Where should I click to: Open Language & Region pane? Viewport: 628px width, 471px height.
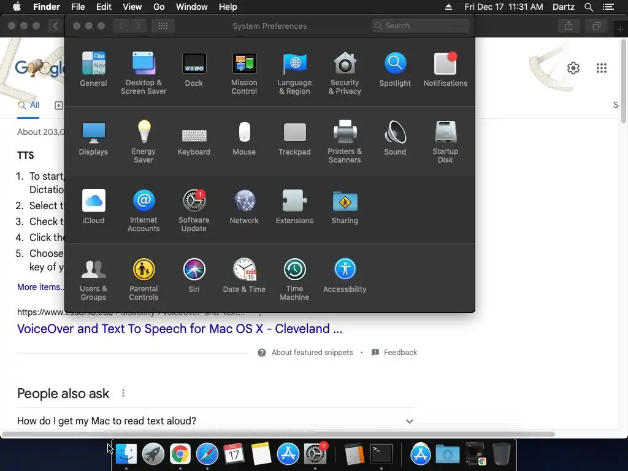pyautogui.click(x=294, y=73)
